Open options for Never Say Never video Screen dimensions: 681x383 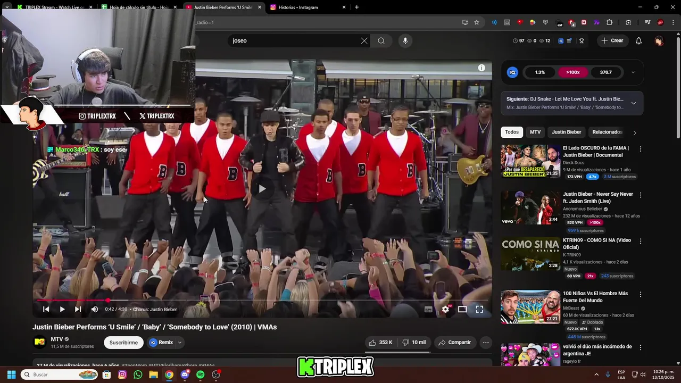pos(640,195)
